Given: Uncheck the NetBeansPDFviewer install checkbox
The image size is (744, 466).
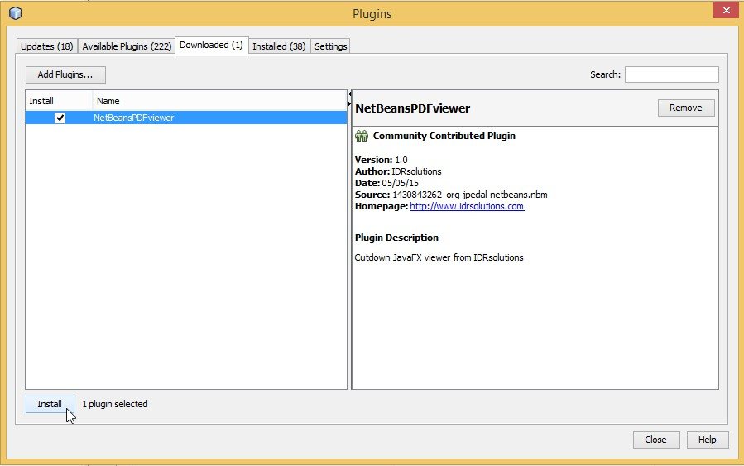Looking at the screenshot, I should coord(60,118).
